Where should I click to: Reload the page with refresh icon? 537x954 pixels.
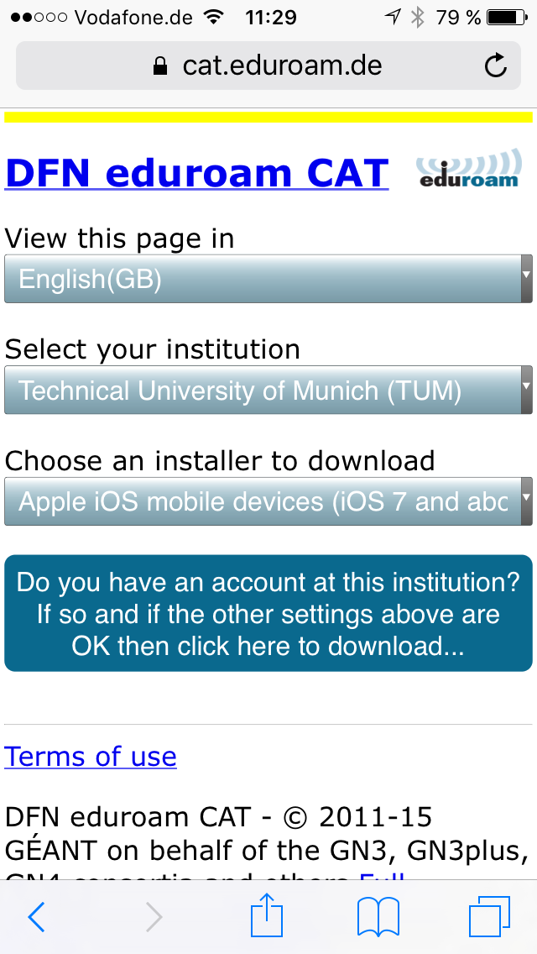pyautogui.click(x=496, y=66)
